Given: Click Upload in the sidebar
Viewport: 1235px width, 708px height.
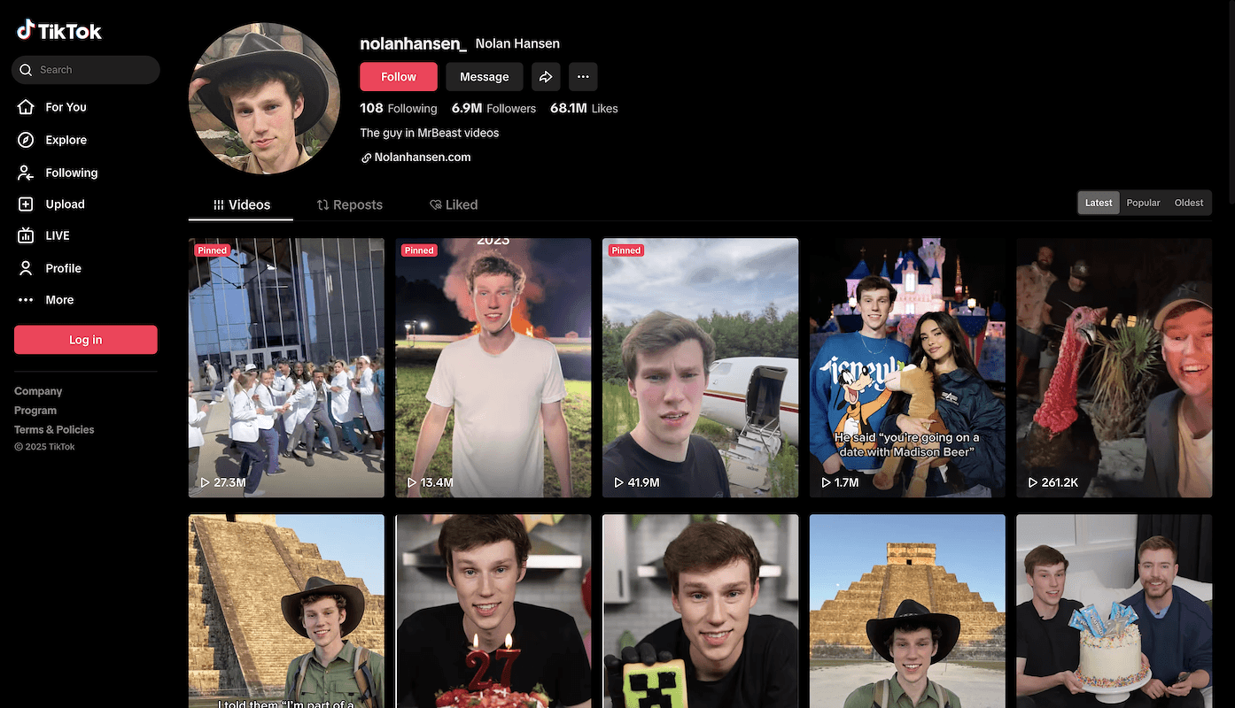Looking at the screenshot, I should pyautogui.click(x=65, y=204).
